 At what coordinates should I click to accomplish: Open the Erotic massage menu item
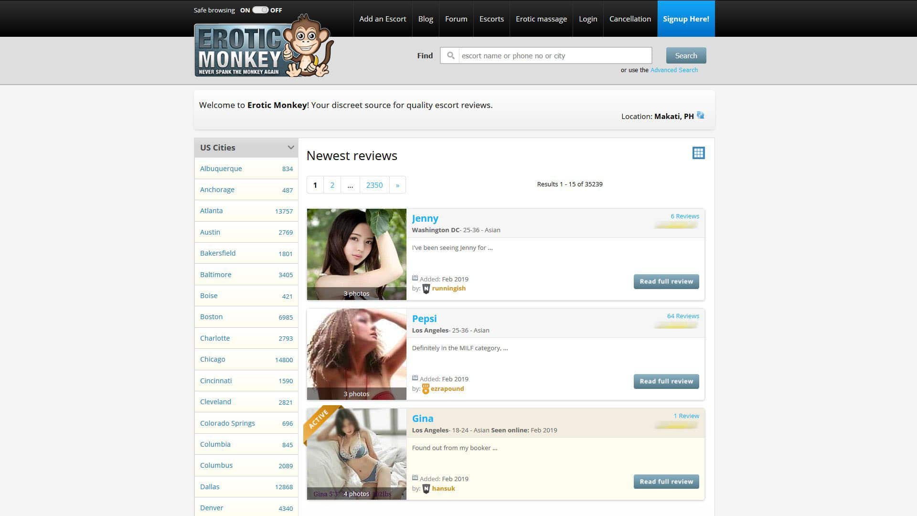click(x=541, y=19)
